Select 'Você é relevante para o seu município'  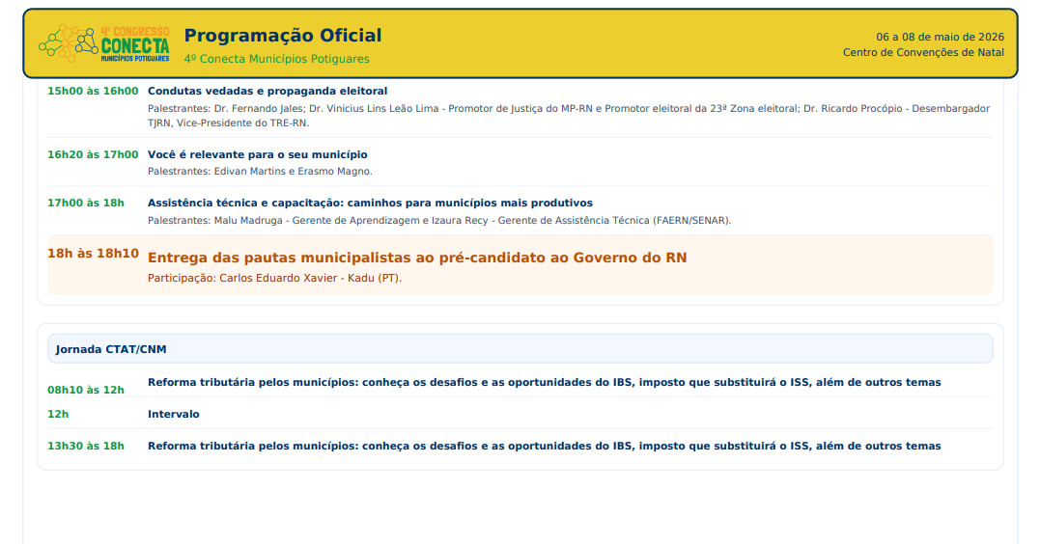pyautogui.click(x=258, y=154)
